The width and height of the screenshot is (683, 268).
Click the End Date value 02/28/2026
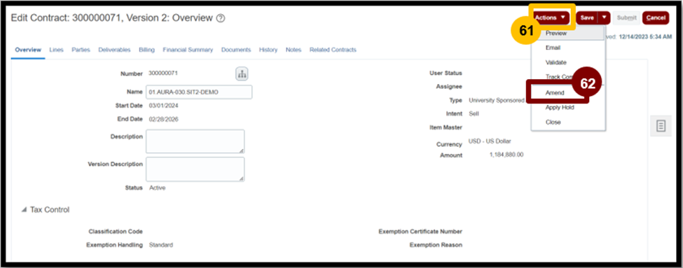point(163,119)
